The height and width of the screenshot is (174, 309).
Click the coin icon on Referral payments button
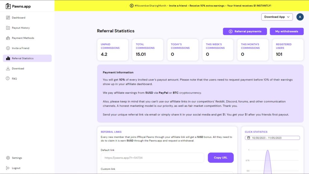(x=231, y=31)
